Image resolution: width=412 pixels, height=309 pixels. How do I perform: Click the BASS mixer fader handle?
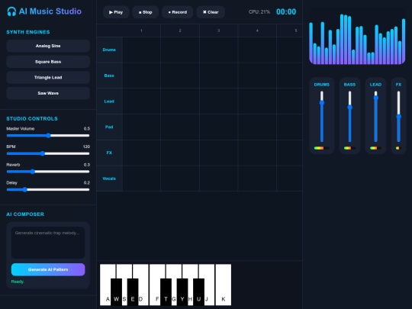click(349, 108)
